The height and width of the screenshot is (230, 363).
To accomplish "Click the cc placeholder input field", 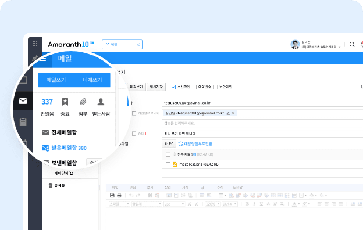I will 262,123.
